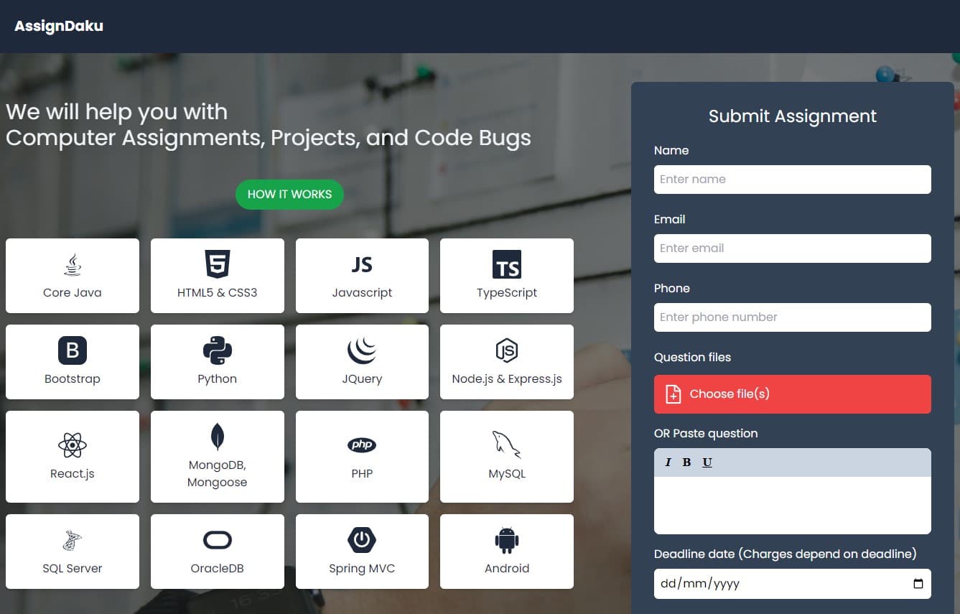Viewport: 960px width, 614px height.
Task: Choose the React.js atom icon
Action: pyautogui.click(x=72, y=446)
